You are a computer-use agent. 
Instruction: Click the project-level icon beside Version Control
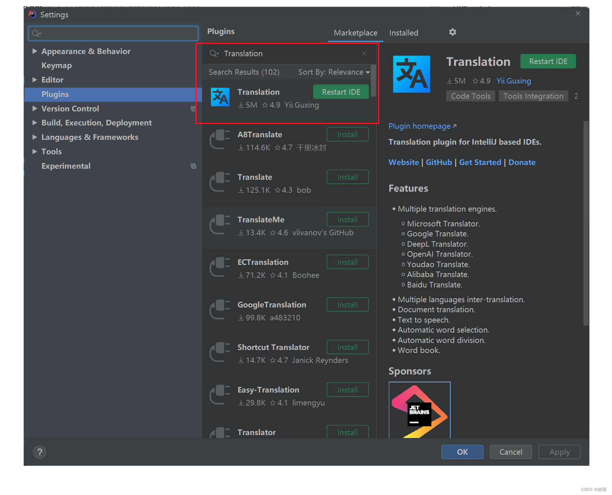[x=193, y=109]
